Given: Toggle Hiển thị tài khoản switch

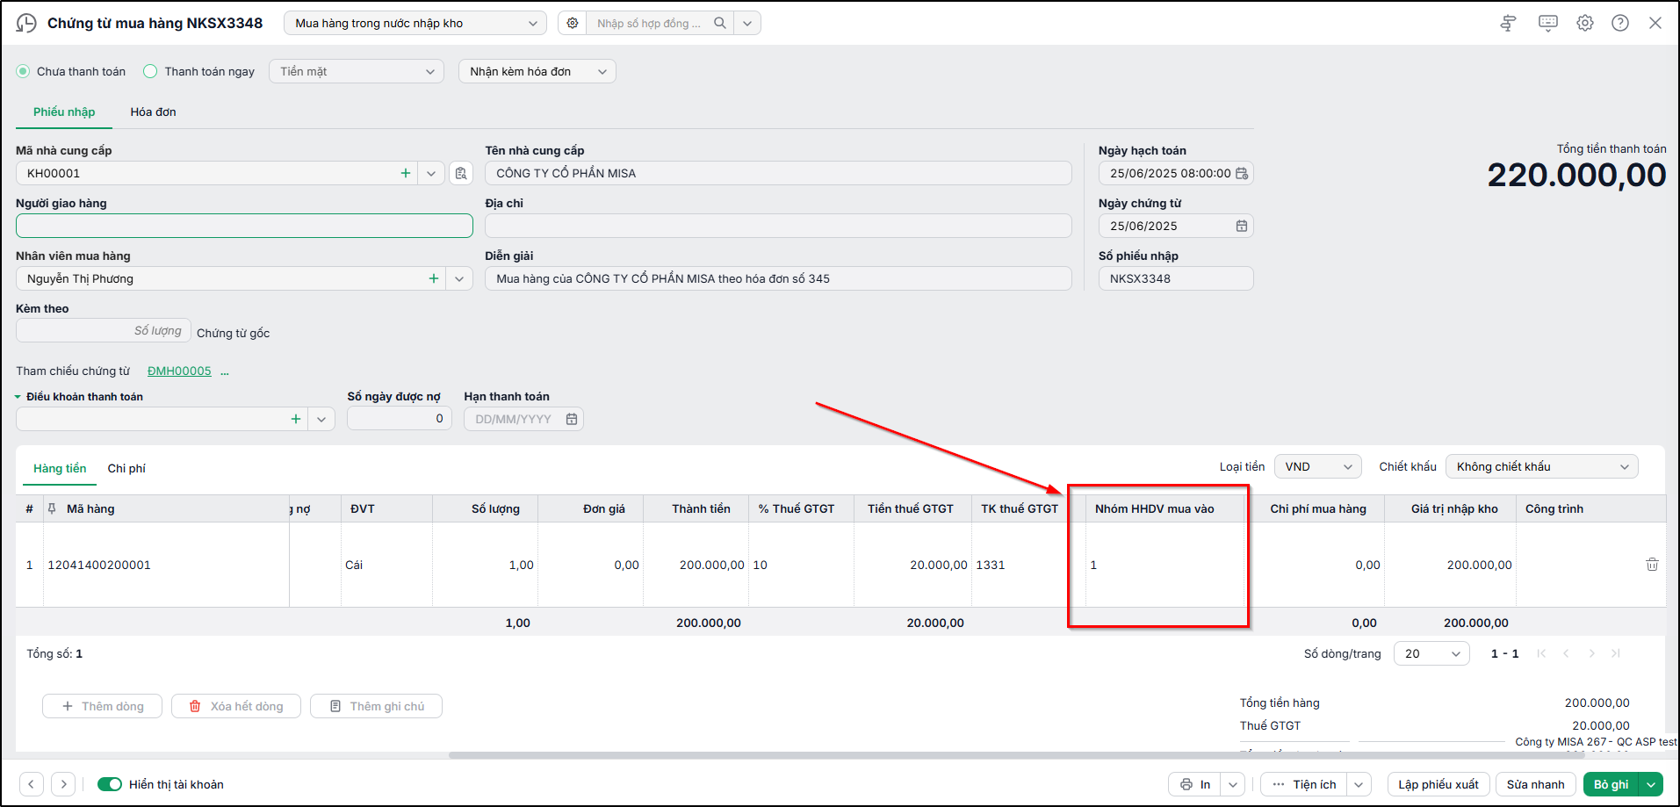Looking at the screenshot, I should click(x=110, y=784).
